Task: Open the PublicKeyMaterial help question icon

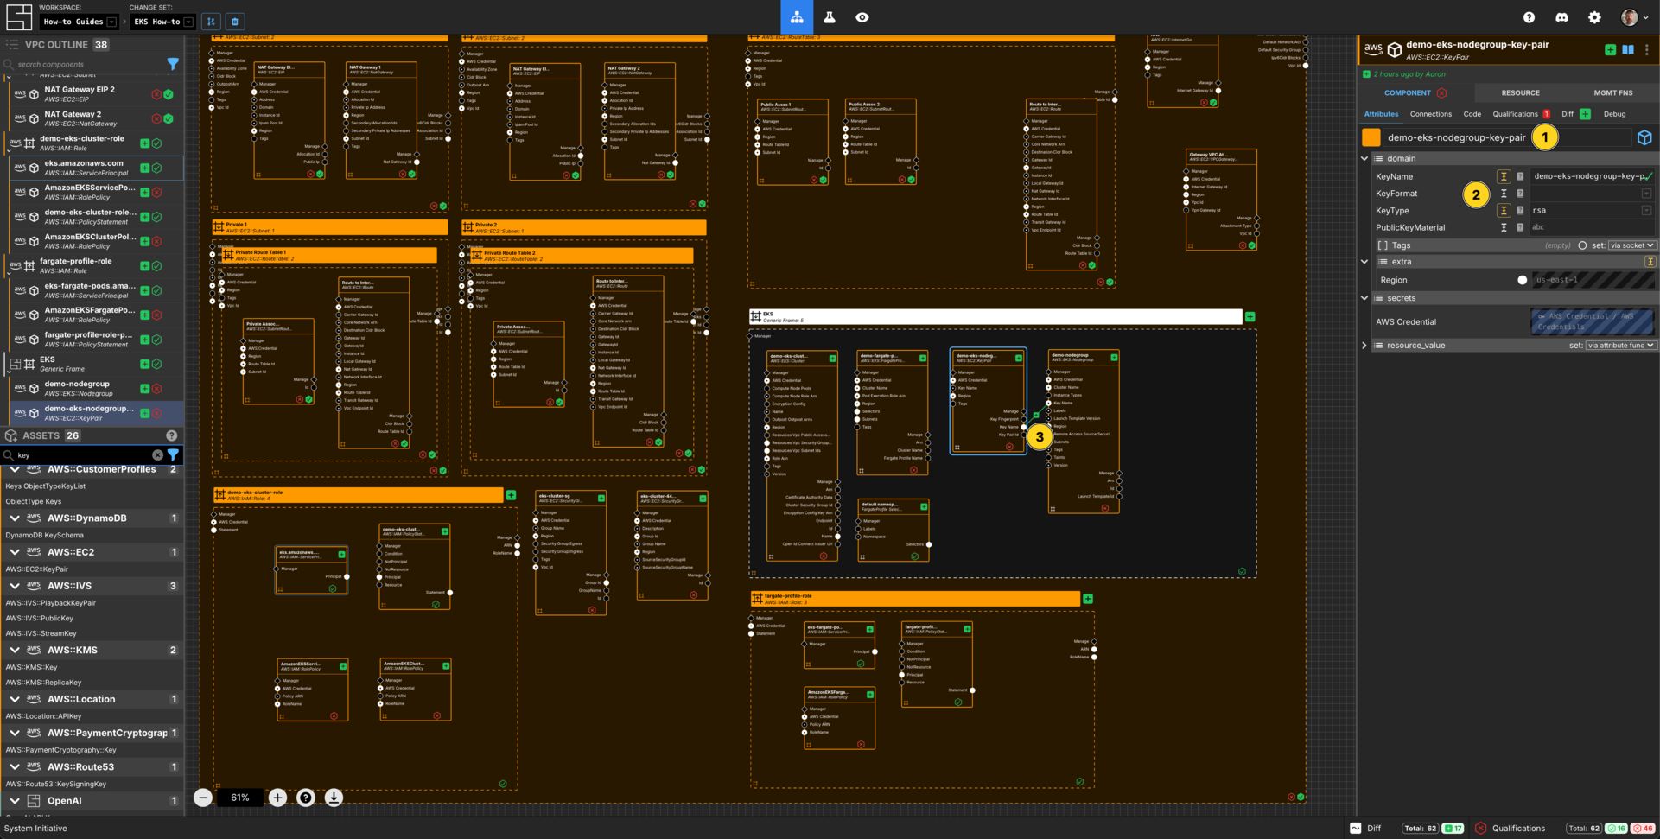Action: tap(1520, 227)
